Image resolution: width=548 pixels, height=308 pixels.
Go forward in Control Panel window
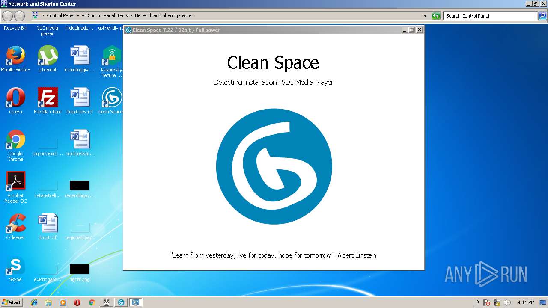tap(20, 16)
